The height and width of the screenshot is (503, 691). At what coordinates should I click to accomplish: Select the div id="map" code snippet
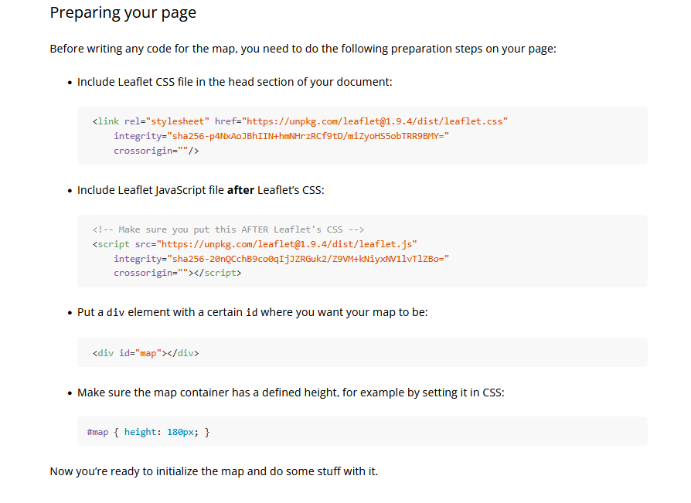[144, 352]
